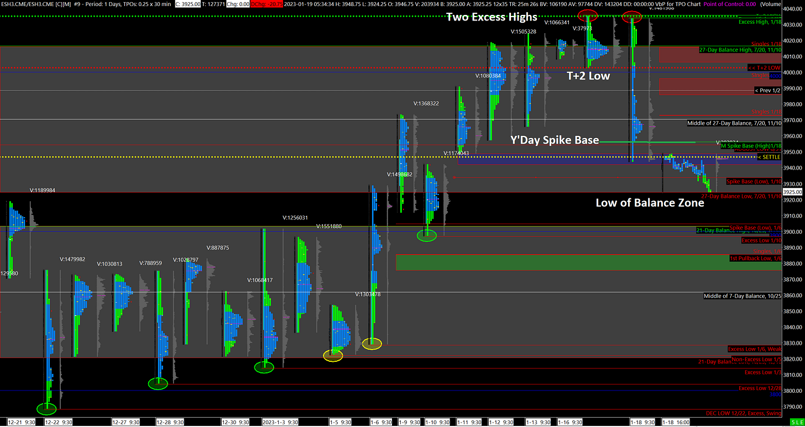The image size is (805, 427).
Task: Click volume label V:887875
Action: click(x=218, y=247)
